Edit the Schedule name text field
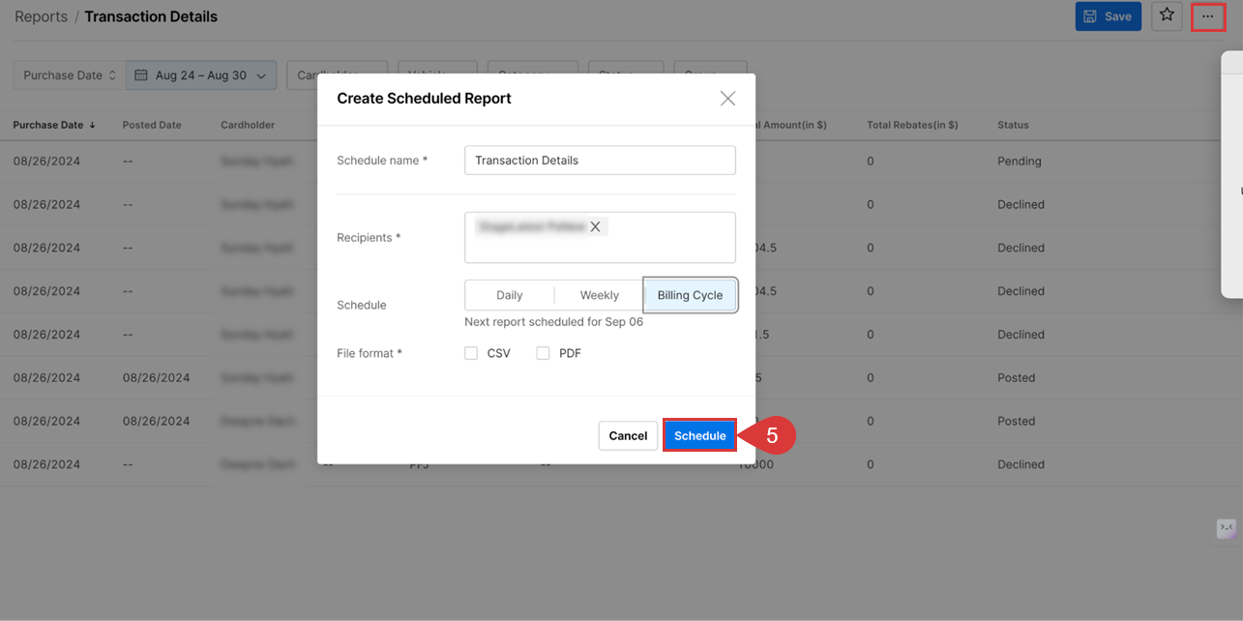The height and width of the screenshot is (621, 1243). point(600,161)
